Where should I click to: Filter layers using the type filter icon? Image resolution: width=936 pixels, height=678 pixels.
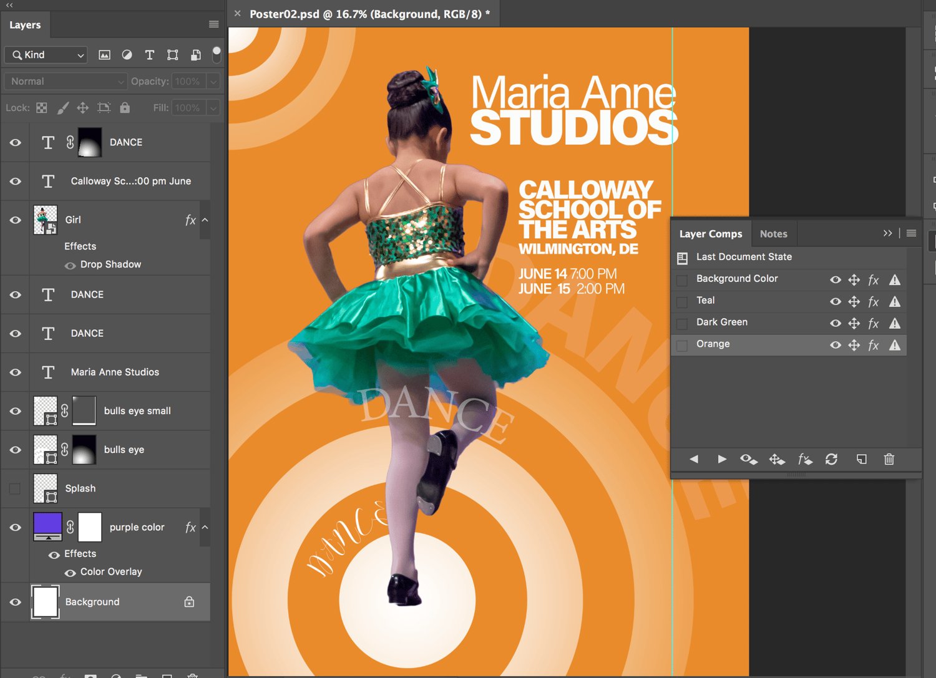(150, 55)
